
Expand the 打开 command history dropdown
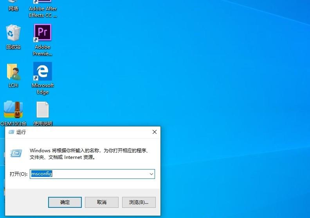tap(151, 174)
